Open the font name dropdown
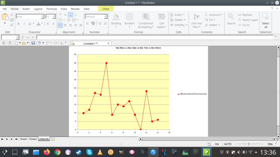 click(x=42, y=16)
